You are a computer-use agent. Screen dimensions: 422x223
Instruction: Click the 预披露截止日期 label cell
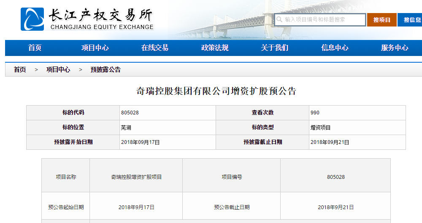(262, 142)
